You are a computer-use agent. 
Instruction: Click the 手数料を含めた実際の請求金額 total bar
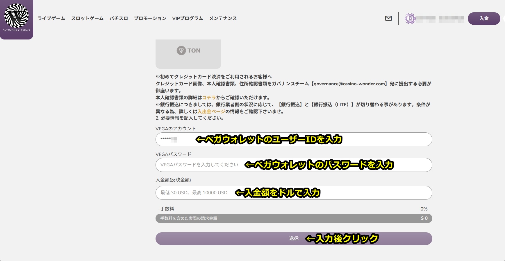[x=294, y=218]
